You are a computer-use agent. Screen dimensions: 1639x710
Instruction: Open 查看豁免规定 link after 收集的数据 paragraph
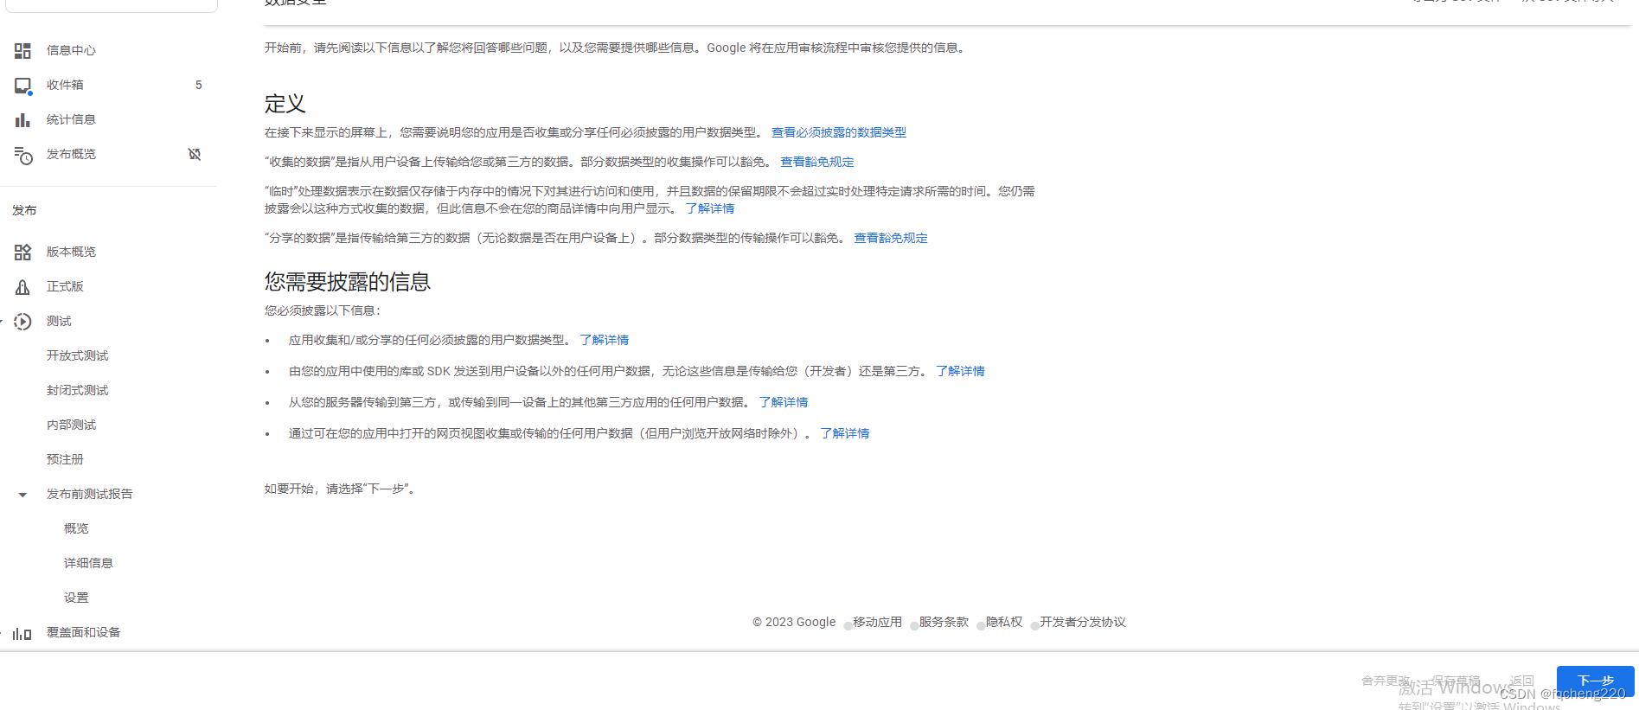tap(817, 162)
